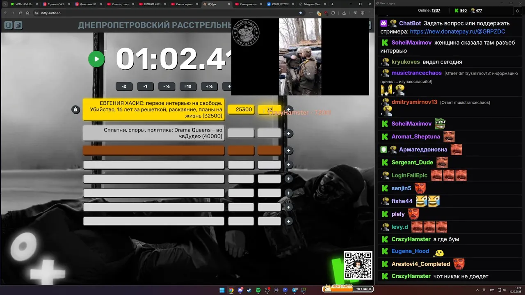Click Aromat_Sheptuna username in chat
Image resolution: width=525 pixels, height=295 pixels.
click(x=415, y=136)
